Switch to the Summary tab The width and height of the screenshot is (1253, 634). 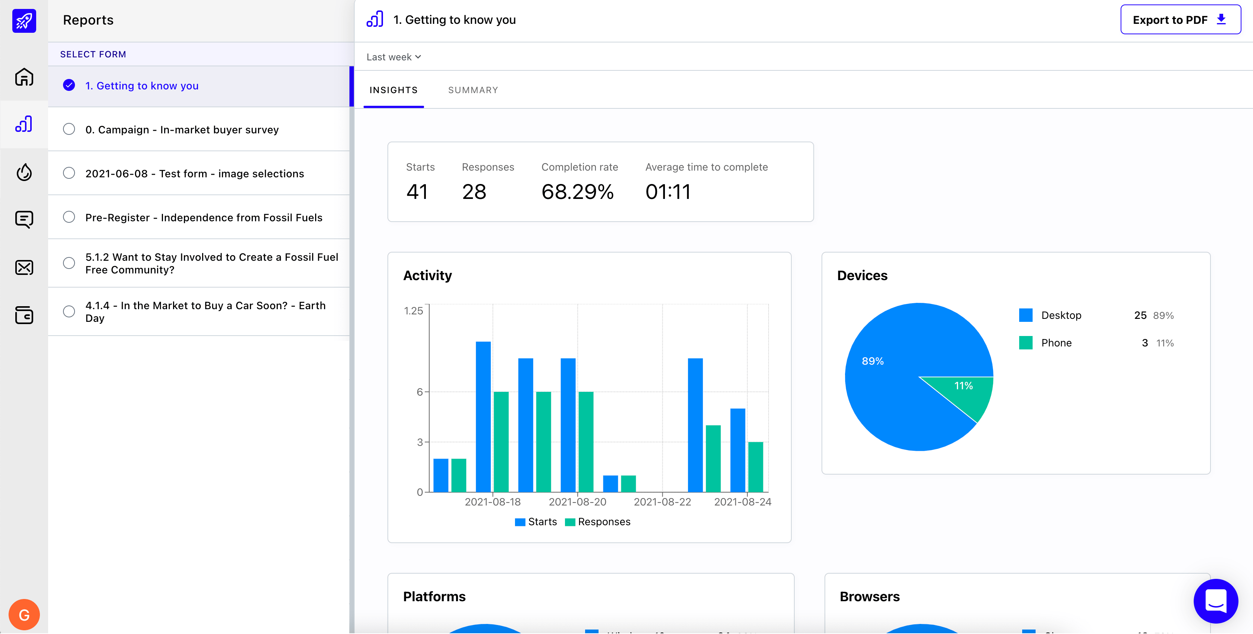[x=472, y=90]
